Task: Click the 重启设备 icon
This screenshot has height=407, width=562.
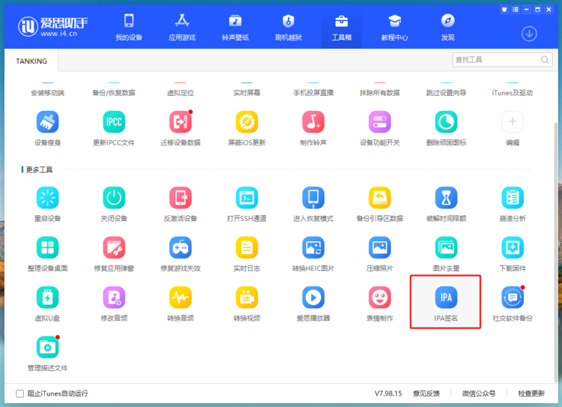Action: coord(47,198)
